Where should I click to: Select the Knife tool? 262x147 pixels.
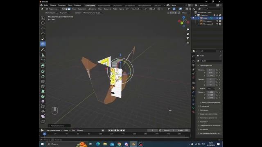click(x=43, y=86)
